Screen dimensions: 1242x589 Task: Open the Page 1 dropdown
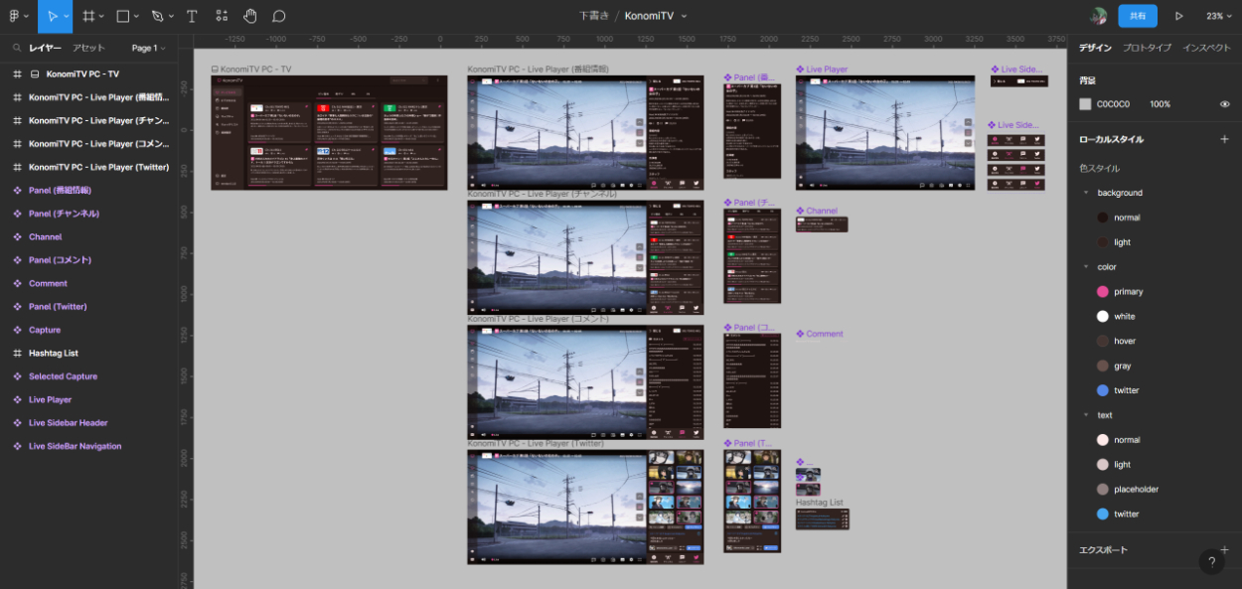148,48
